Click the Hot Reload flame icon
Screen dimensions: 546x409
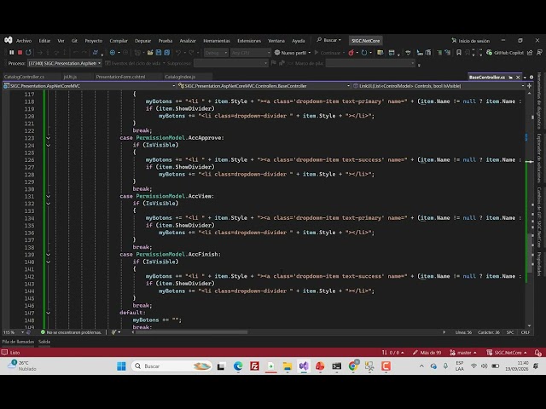coord(351,53)
